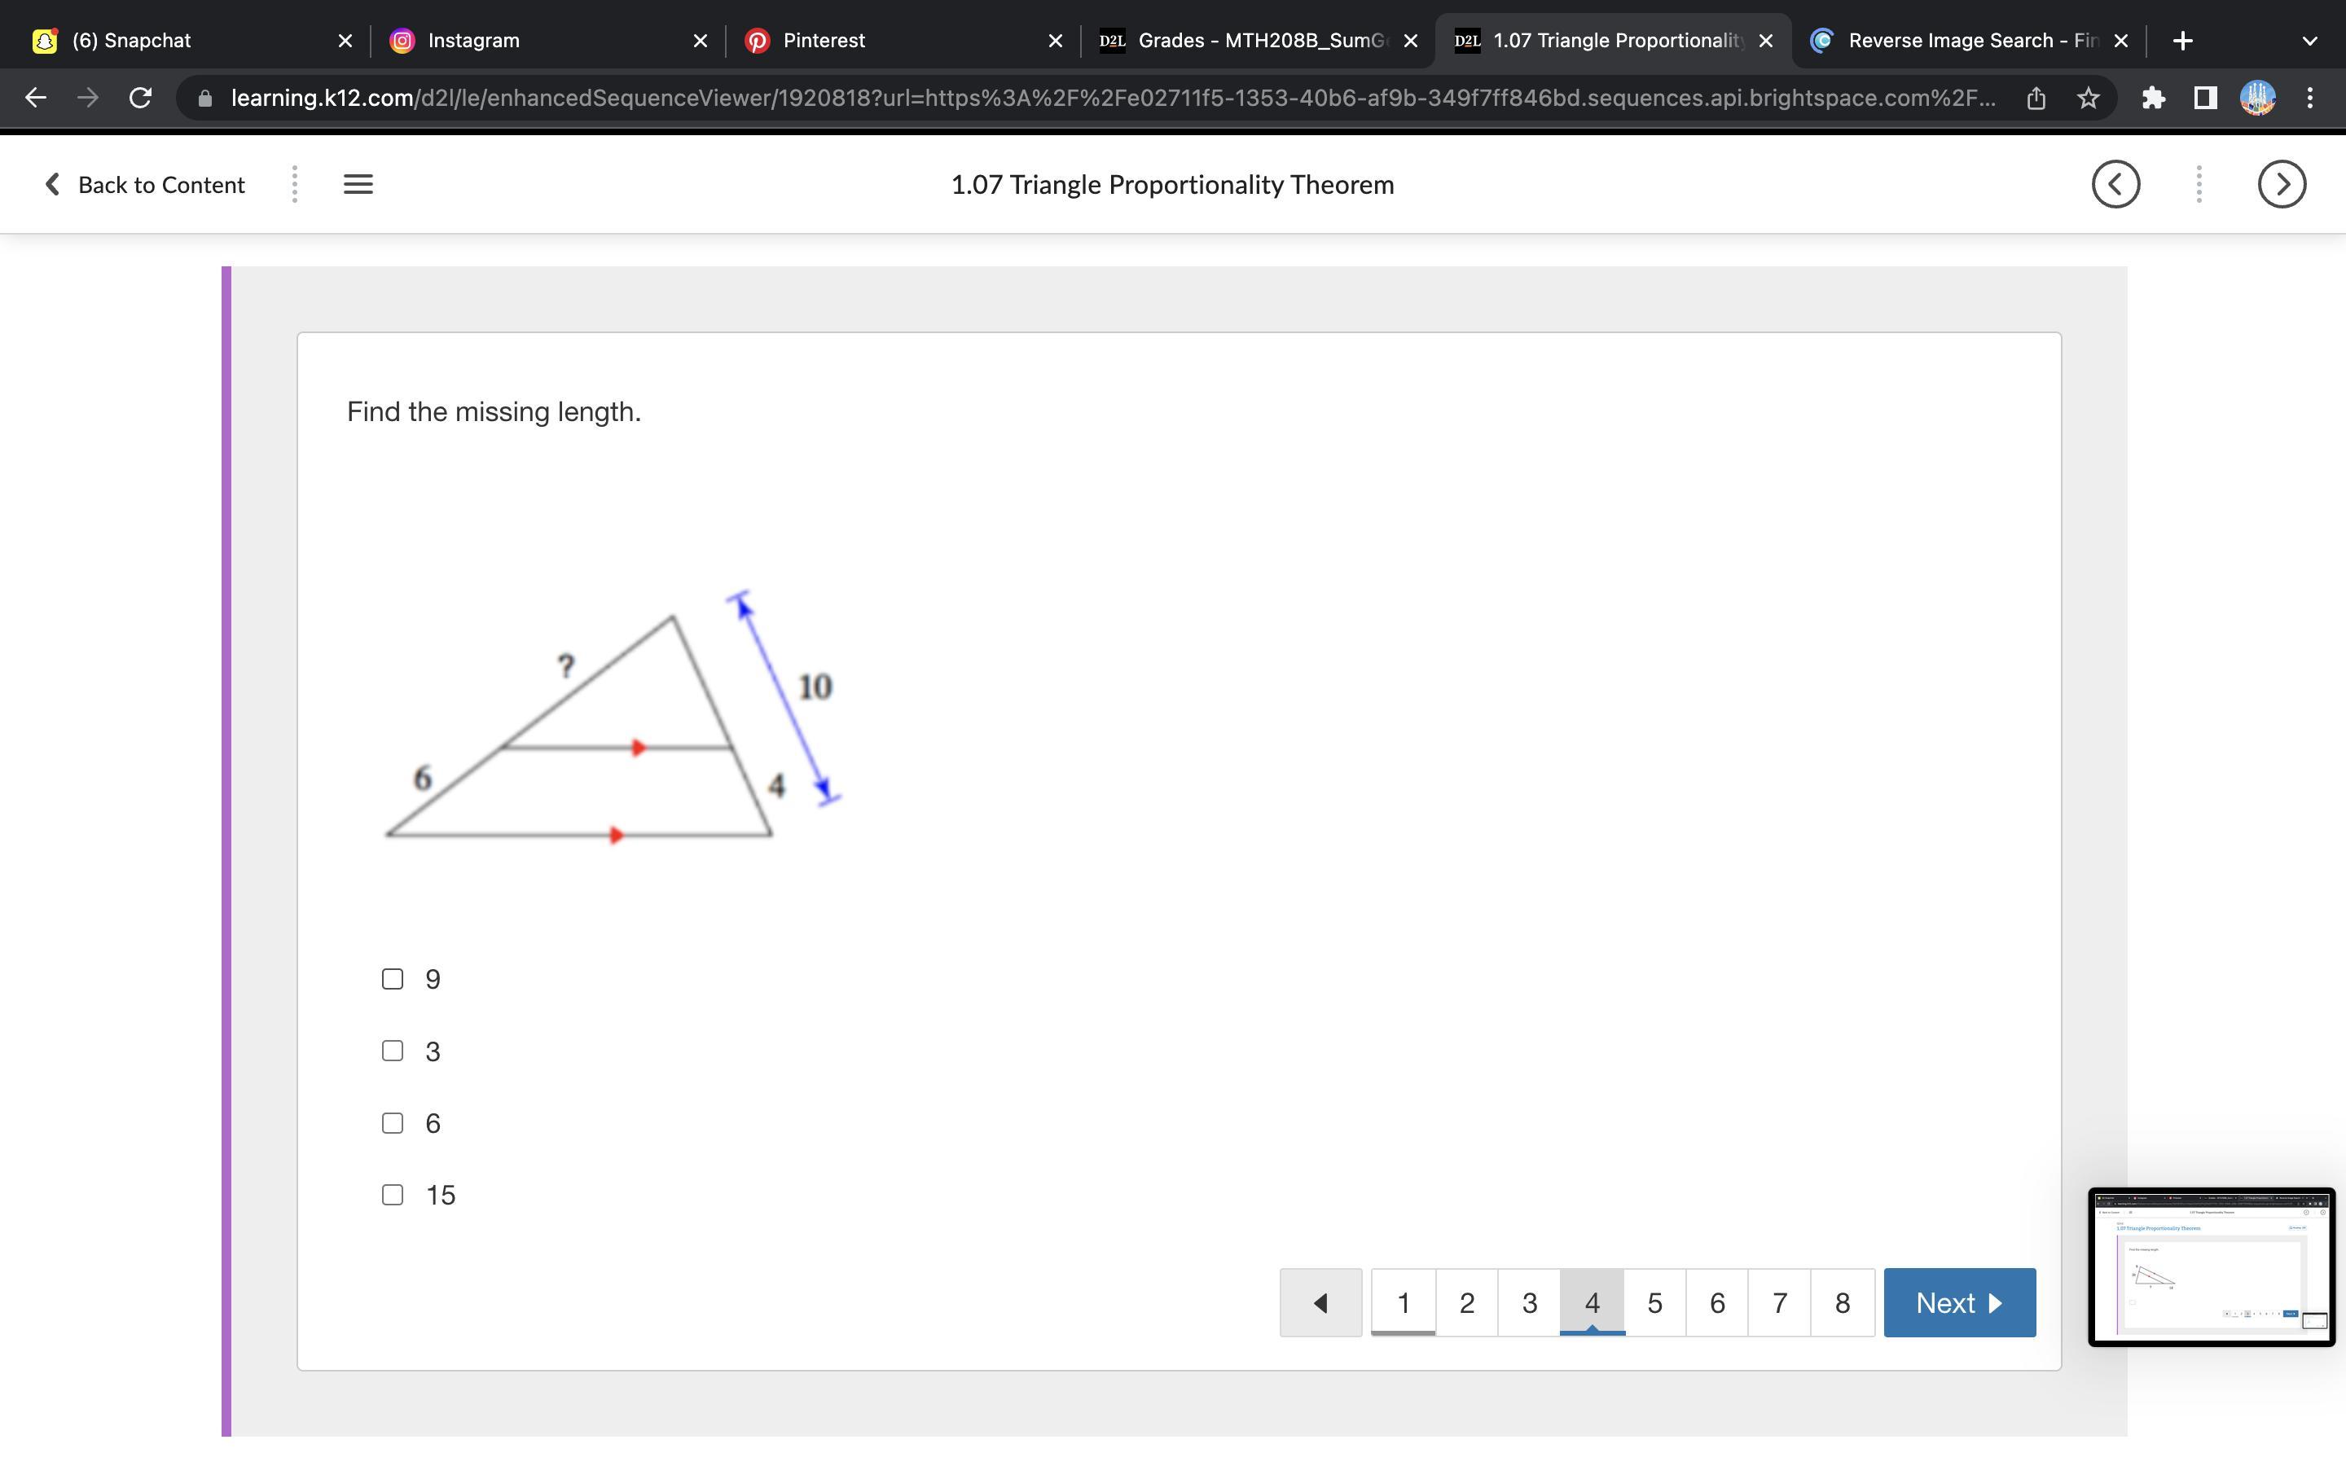Toggle the browser side panel icon
Viewport: 2346px width, 1466px height.
pyautogui.click(x=2205, y=98)
